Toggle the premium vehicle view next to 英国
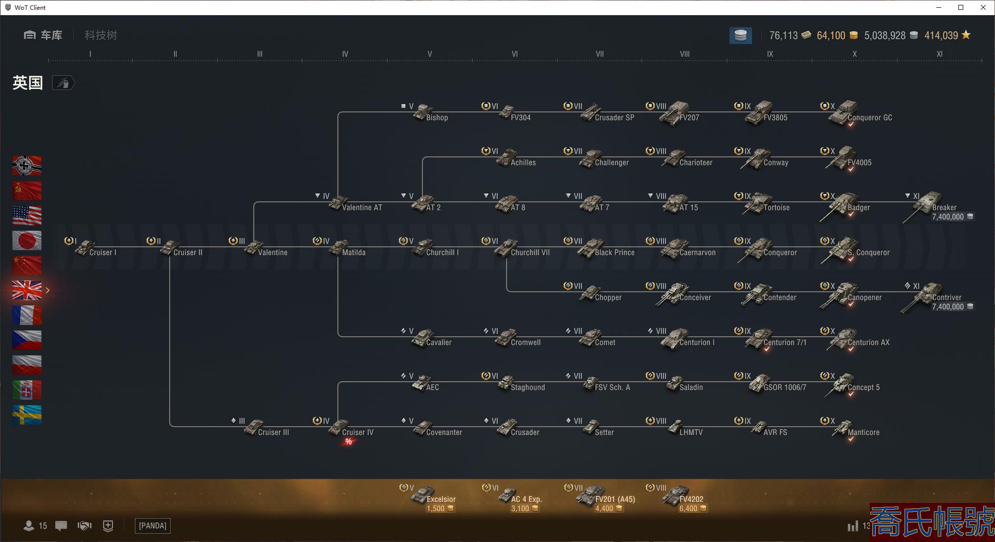The height and width of the screenshot is (542, 995). tap(64, 83)
